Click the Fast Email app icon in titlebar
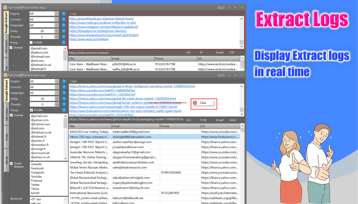The height and width of the screenshot is (204, 358). point(6,7)
